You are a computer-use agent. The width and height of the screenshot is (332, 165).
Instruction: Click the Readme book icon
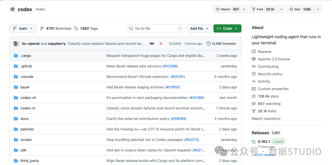254,52
